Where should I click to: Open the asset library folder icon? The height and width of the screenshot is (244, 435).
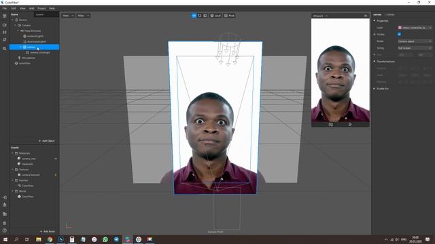click(5, 214)
